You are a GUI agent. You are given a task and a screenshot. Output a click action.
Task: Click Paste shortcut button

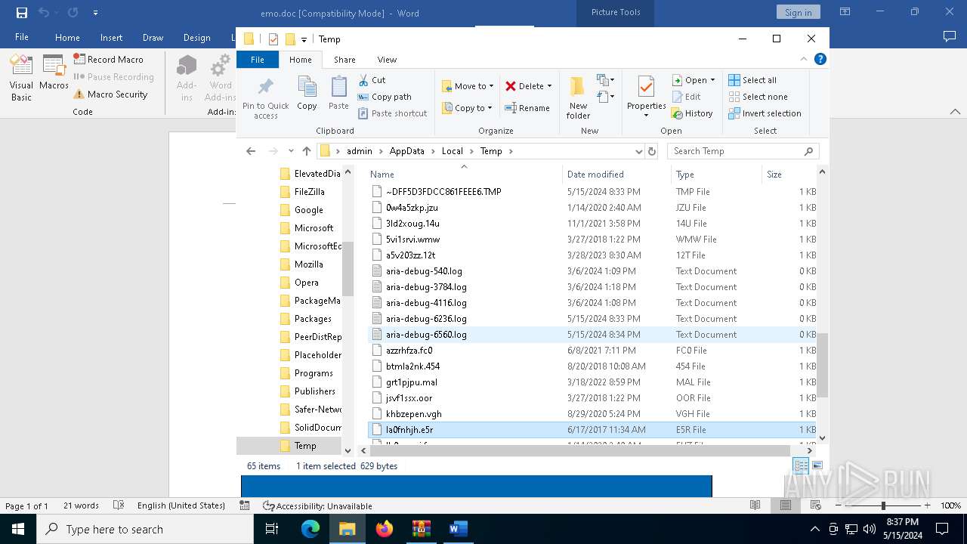pyautogui.click(x=392, y=113)
